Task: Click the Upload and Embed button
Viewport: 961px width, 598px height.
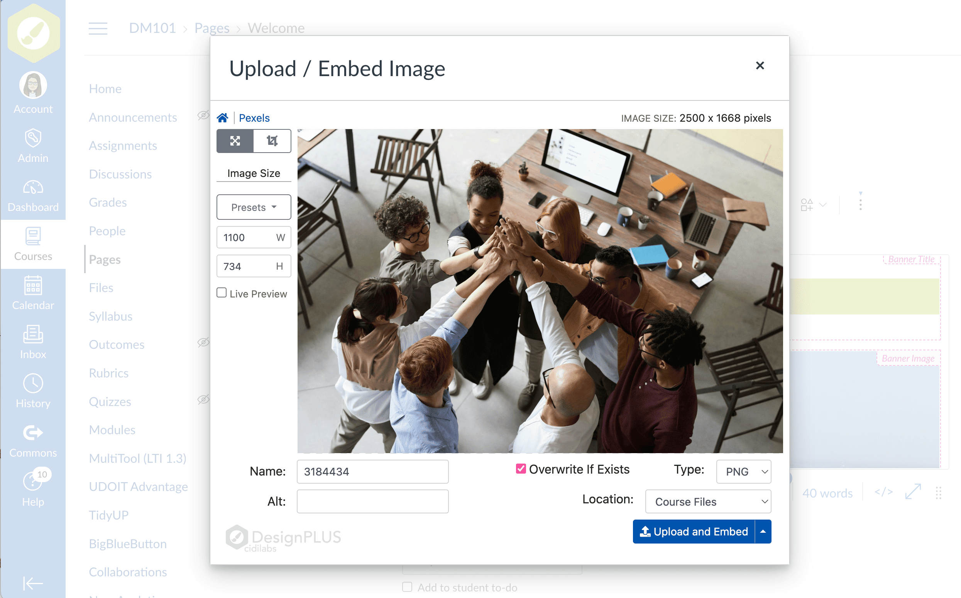Action: pos(694,532)
